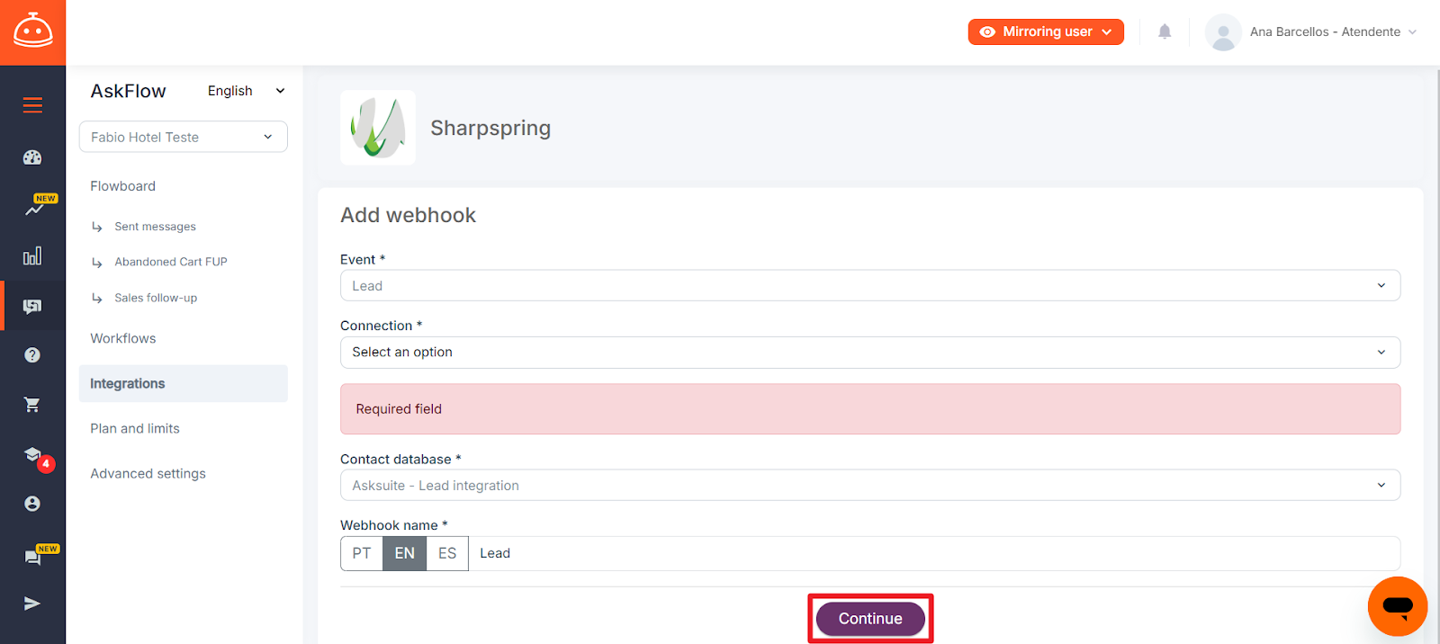Select the EN language toggle
The width and height of the screenshot is (1440, 644).
pyautogui.click(x=405, y=553)
